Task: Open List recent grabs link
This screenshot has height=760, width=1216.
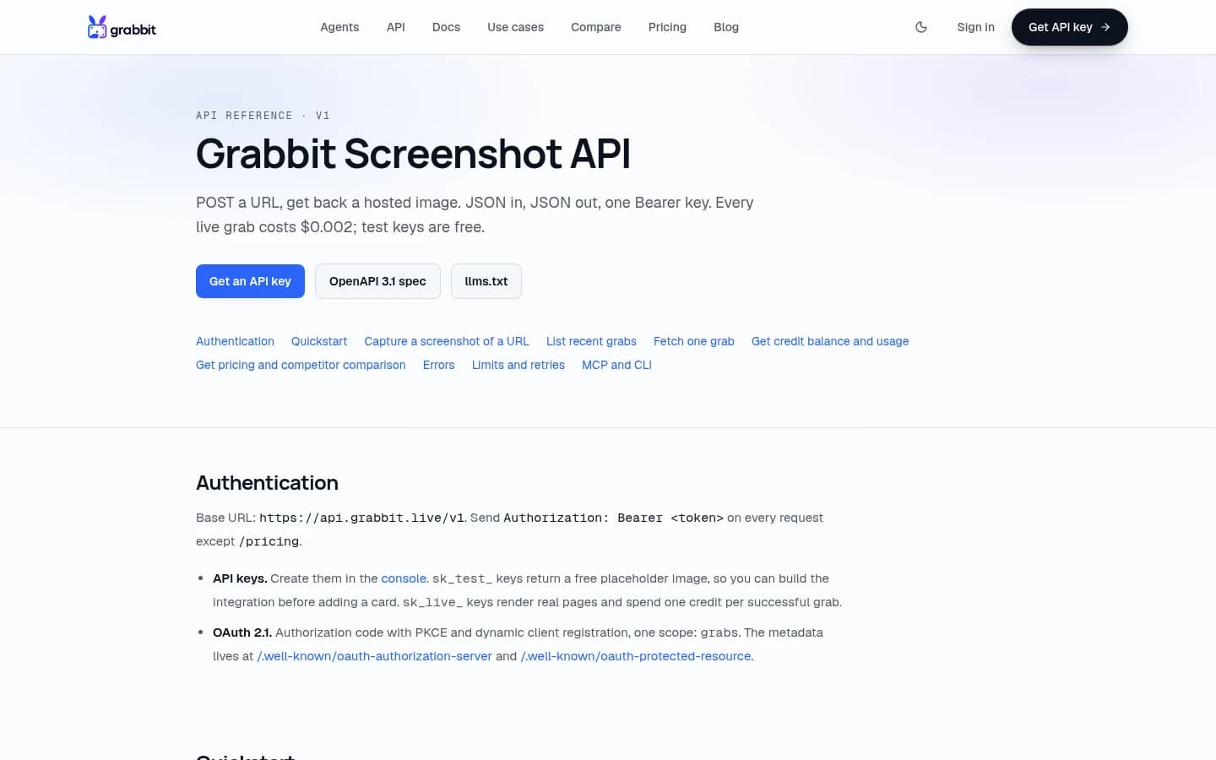Action: pyautogui.click(x=591, y=341)
